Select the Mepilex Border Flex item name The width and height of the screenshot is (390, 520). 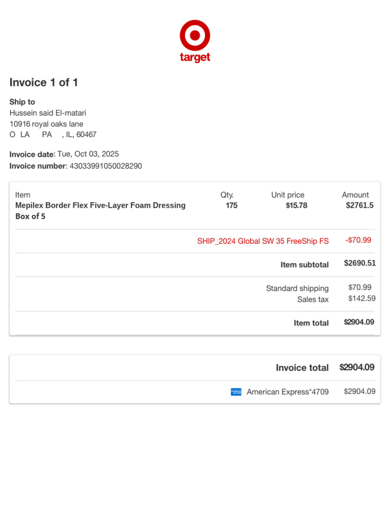100,211
